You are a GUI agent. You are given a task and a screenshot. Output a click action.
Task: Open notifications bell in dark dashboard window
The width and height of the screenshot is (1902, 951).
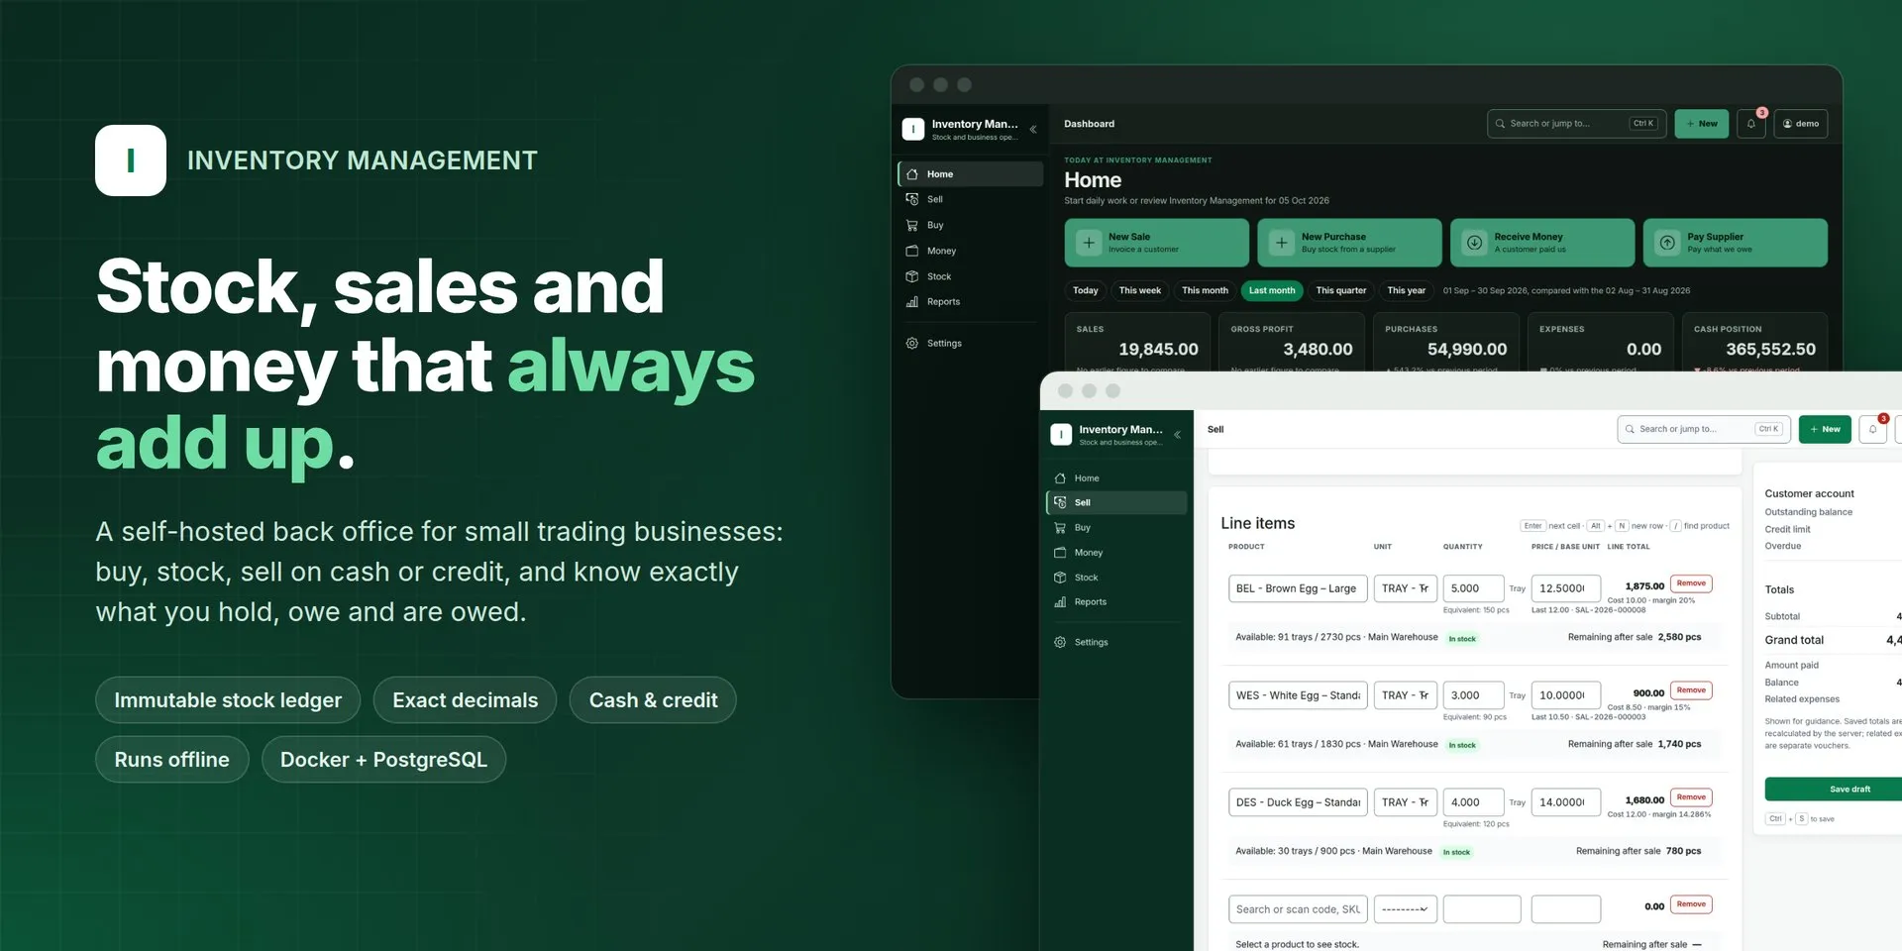point(1751,124)
